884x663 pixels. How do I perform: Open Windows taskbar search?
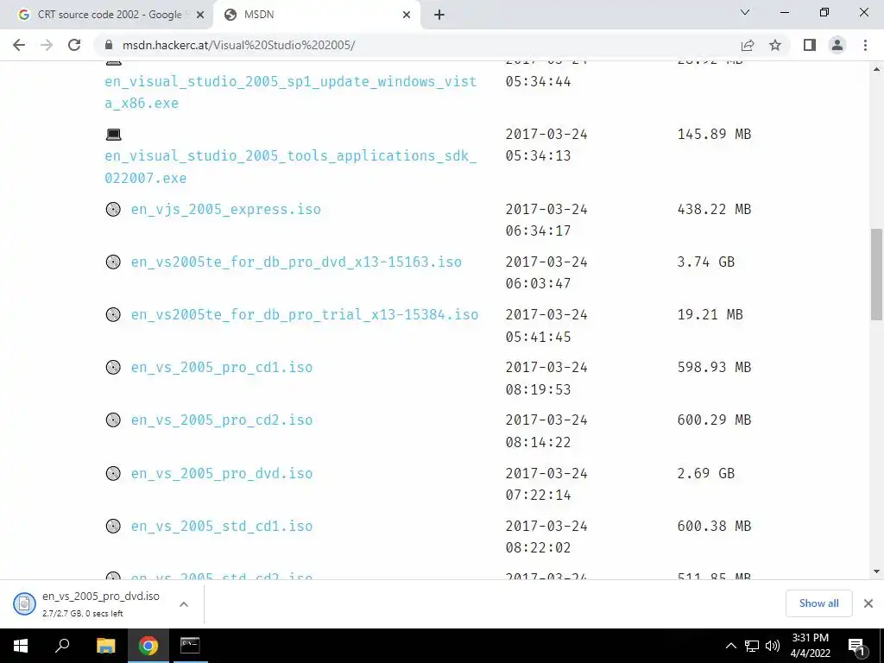pos(62,646)
